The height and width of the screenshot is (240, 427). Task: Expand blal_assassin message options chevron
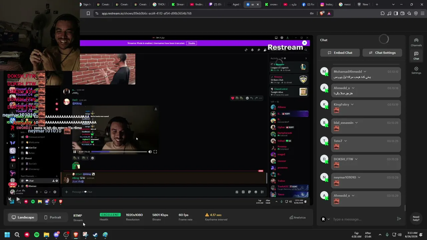[356, 123]
